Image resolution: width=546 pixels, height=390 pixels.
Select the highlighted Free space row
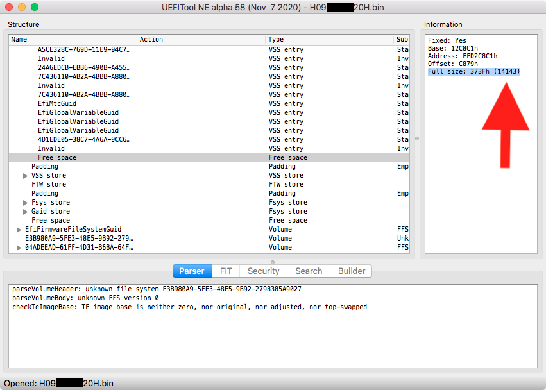click(x=209, y=157)
